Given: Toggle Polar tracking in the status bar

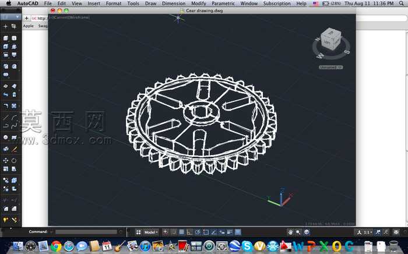Looking at the screenshot, I should point(198,232).
